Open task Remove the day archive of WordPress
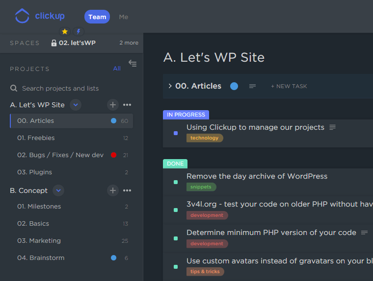Screen dimensions: 373x281 (x=257, y=176)
